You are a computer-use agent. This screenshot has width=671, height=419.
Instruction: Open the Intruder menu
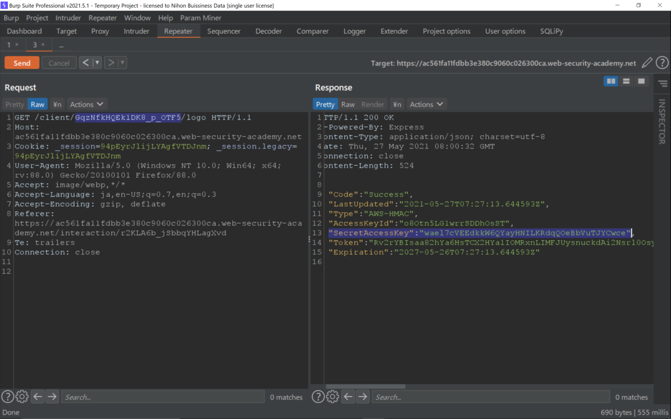pyautogui.click(x=68, y=18)
